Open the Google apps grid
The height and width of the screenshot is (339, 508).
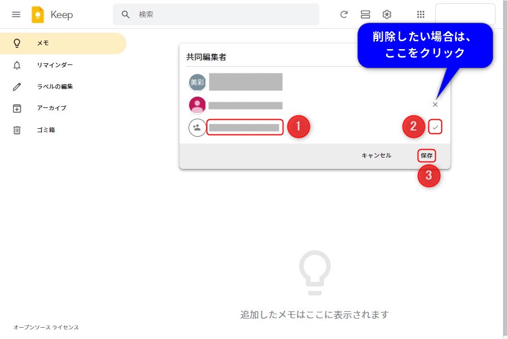coord(421,15)
